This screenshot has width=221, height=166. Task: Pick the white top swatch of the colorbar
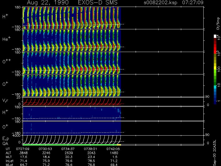tap(215, 36)
